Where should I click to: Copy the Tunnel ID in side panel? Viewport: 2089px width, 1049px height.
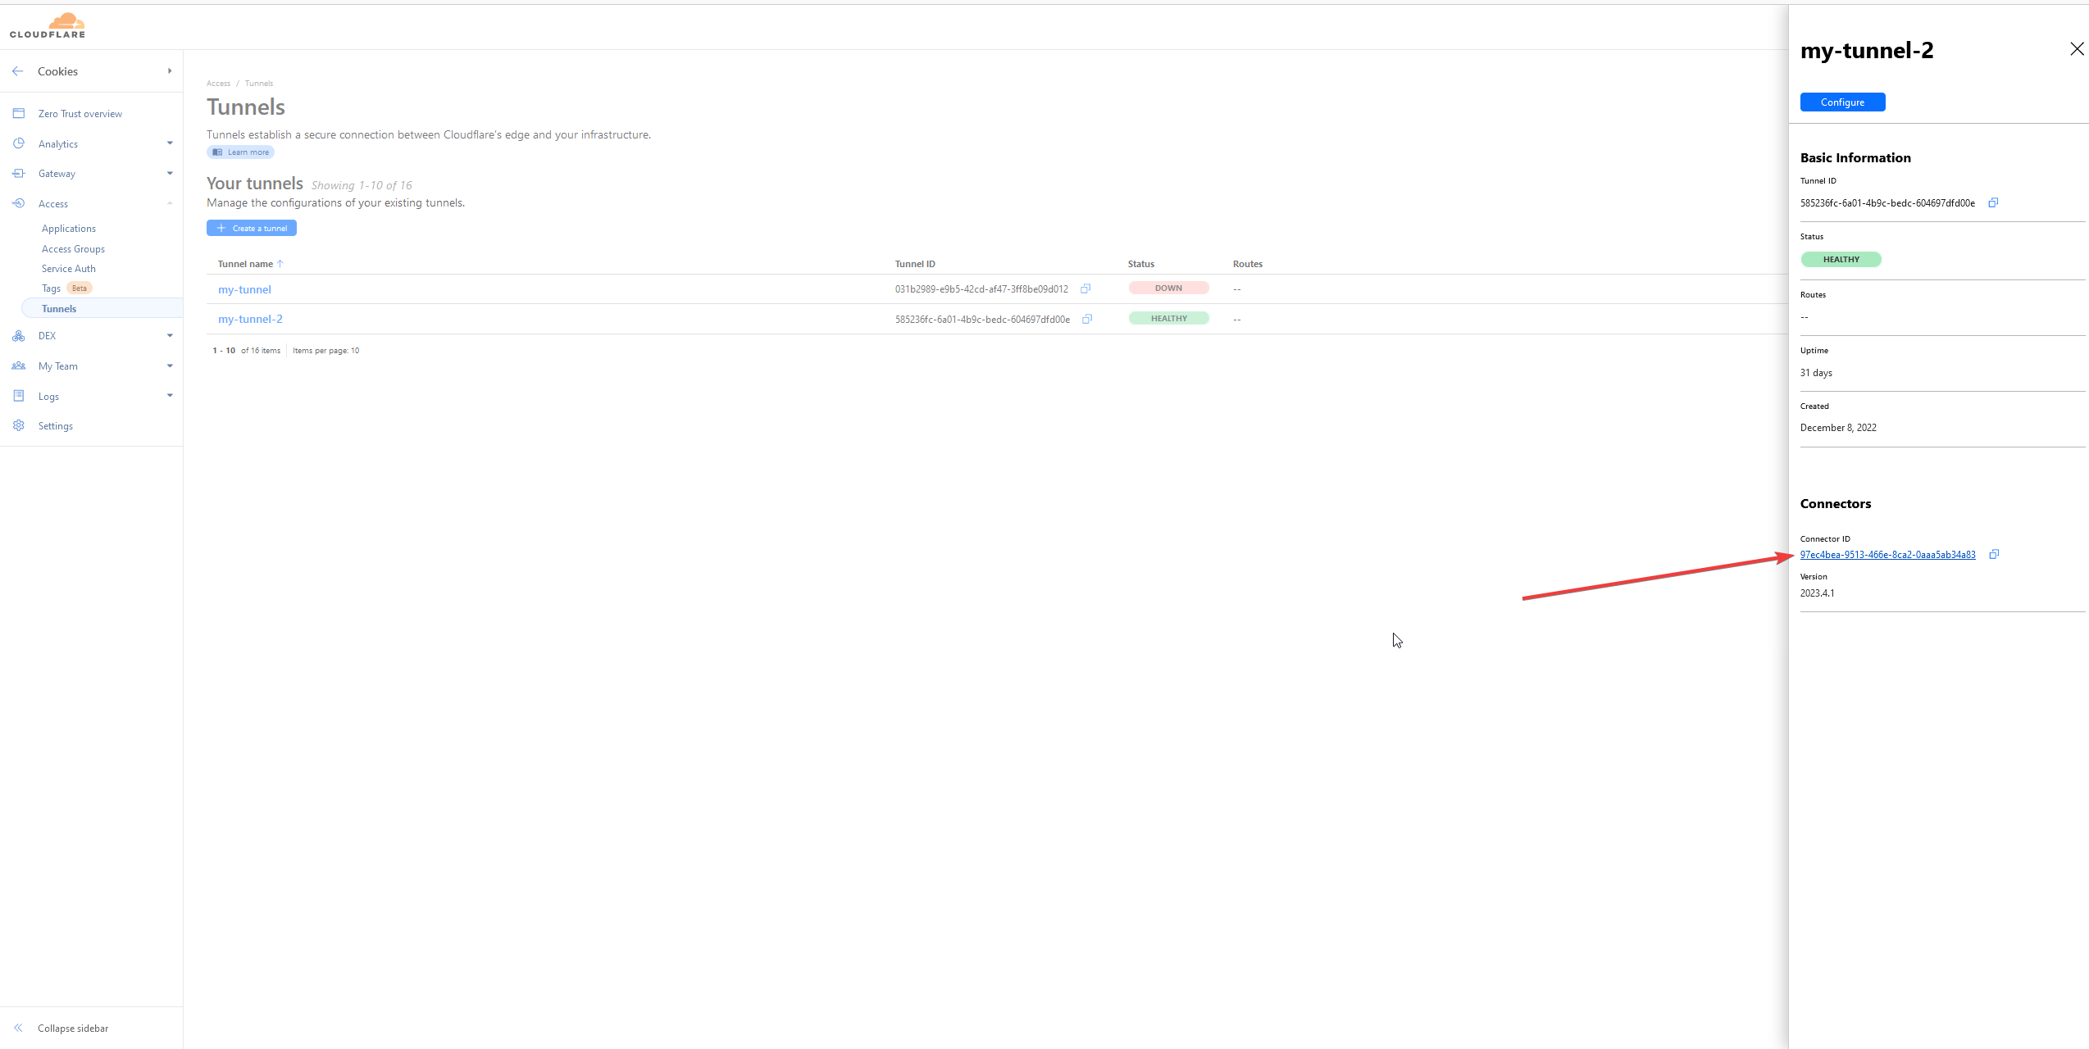(1993, 202)
